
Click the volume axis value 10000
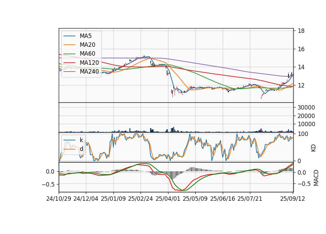(306, 124)
